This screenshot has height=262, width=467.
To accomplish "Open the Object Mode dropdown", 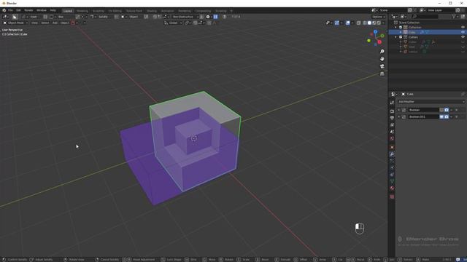I will pos(15,23).
